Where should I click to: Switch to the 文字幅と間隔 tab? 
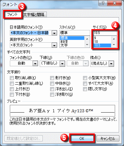pyautogui.click(x=34, y=15)
